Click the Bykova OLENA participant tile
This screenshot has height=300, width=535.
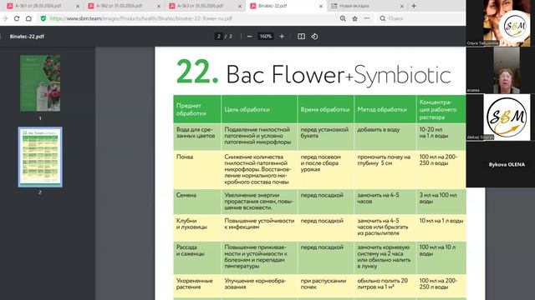click(x=501, y=164)
